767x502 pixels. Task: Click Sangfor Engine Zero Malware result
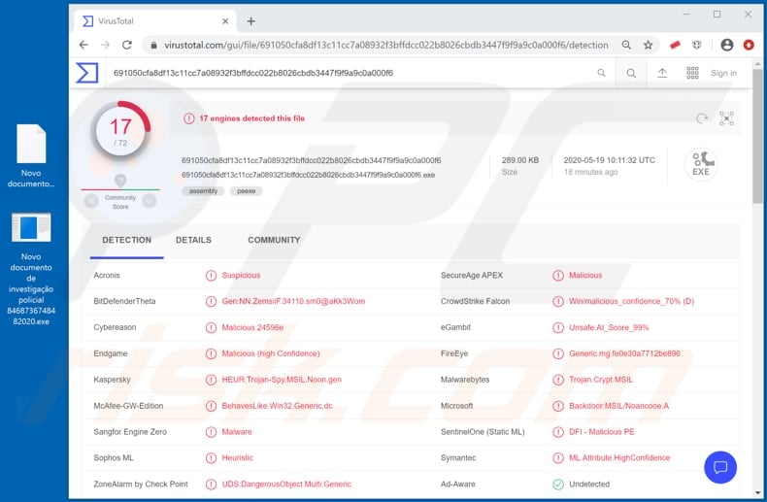pyautogui.click(x=237, y=431)
